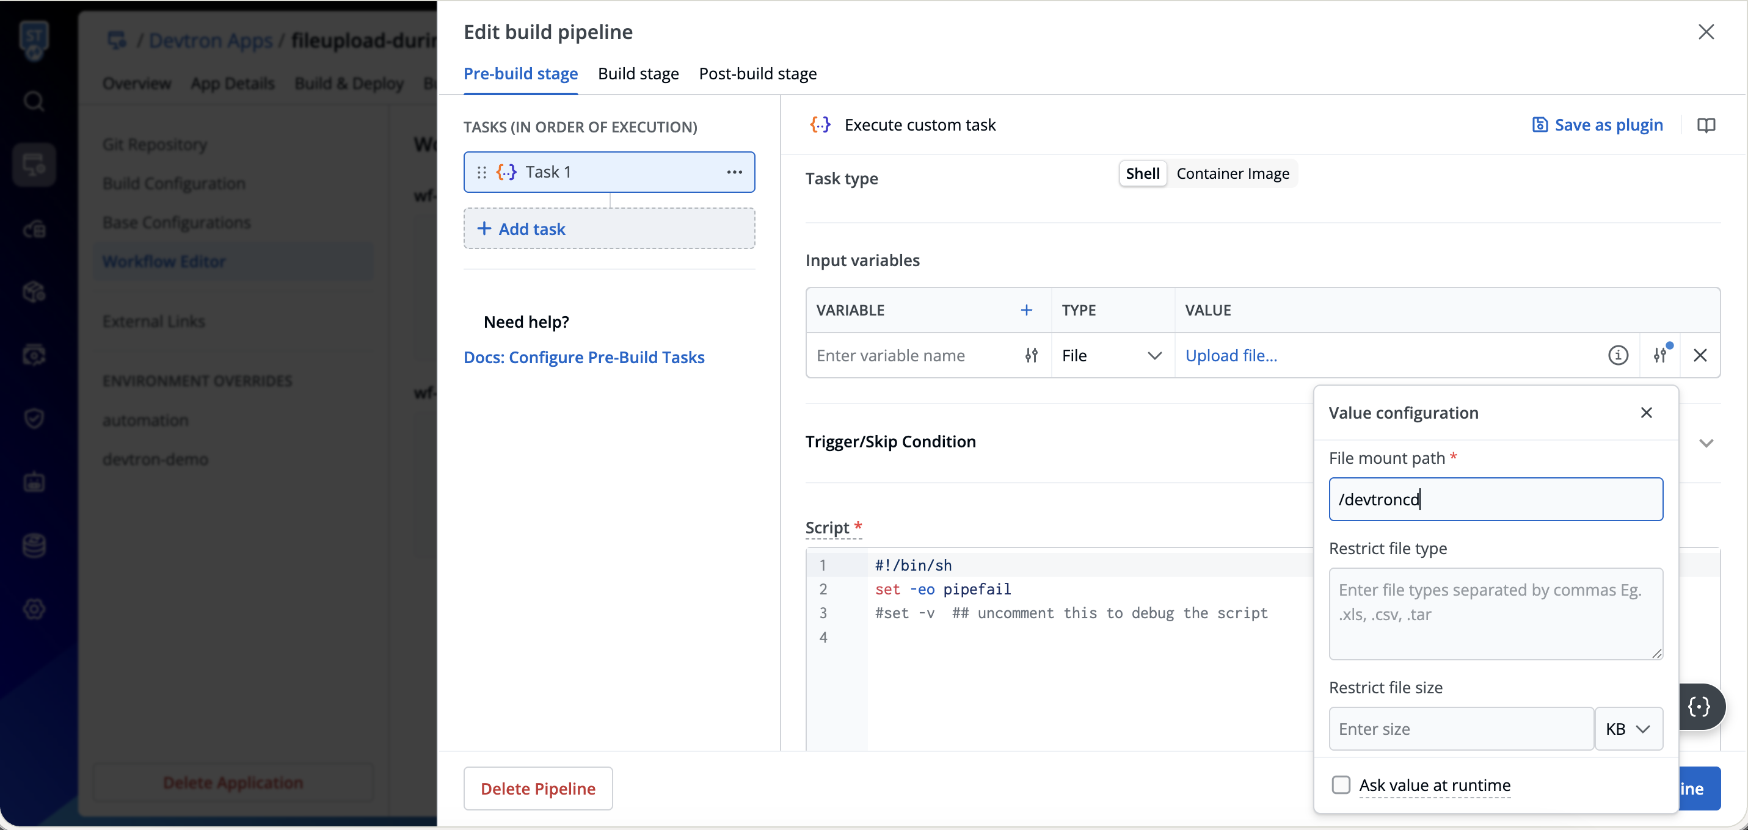1748x830 pixels.
Task: Add a new input variable row with plus
Action: pos(1026,310)
